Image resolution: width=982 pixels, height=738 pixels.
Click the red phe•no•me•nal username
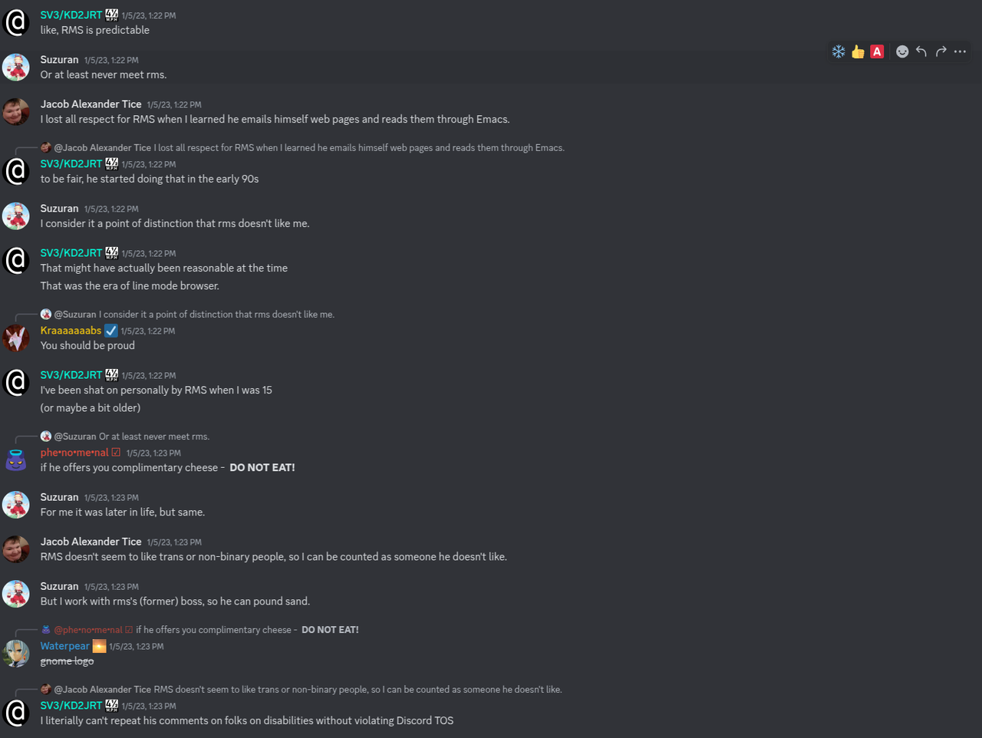[x=74, y=453]
